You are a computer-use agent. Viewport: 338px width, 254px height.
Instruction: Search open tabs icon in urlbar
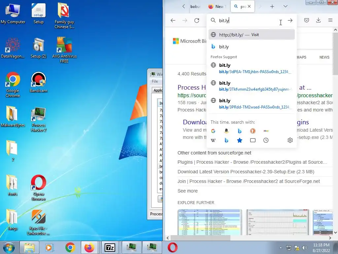pos(253,140)
